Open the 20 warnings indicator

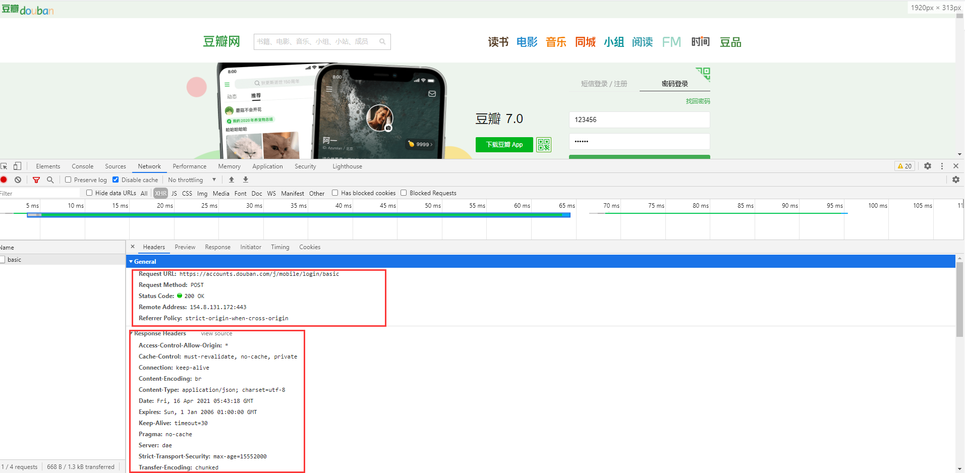tap(905, 166)
